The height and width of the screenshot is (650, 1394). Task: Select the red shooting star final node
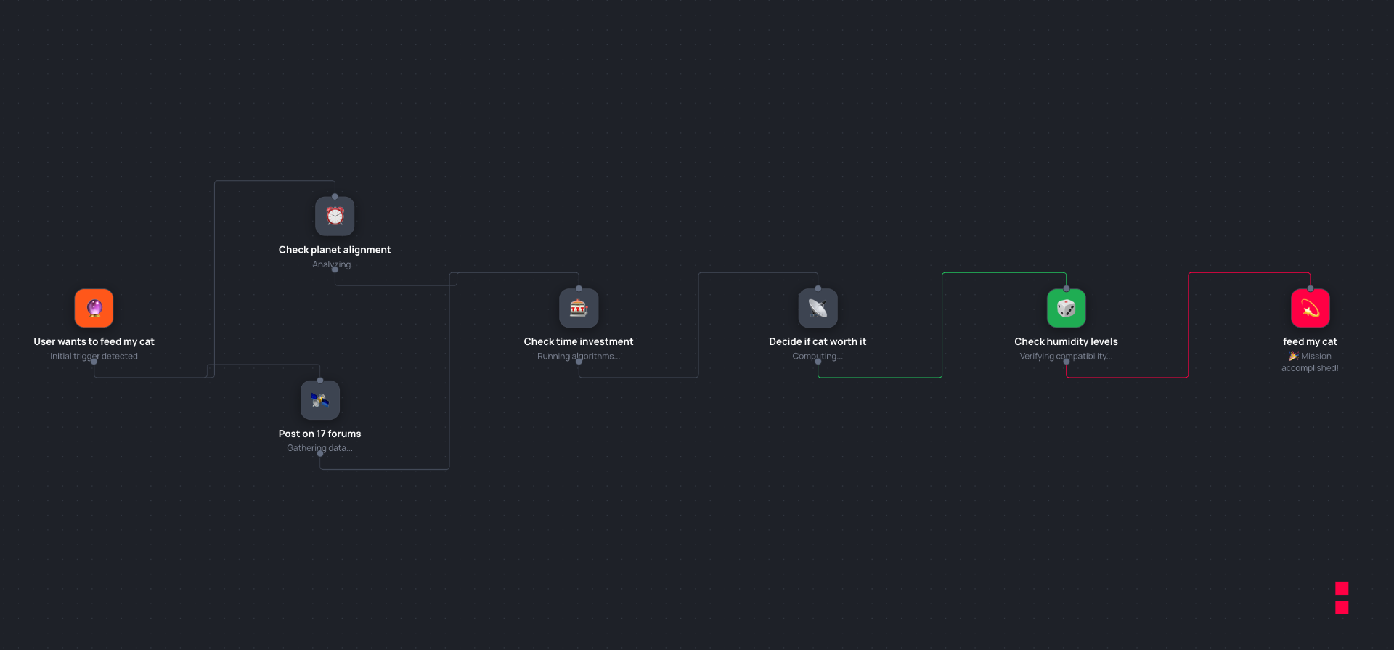click(x=1311, y=308)
